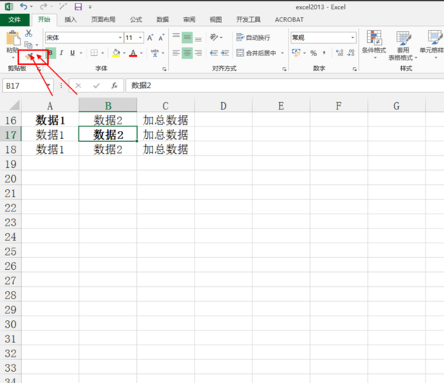The height and width of the screenshot is (383, 444).
Task: Decrease decimal places icon
Action: pyautogui.click(x=351, y=53)
